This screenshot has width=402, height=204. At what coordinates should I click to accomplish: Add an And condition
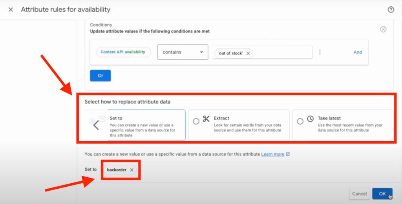[358, 52]
